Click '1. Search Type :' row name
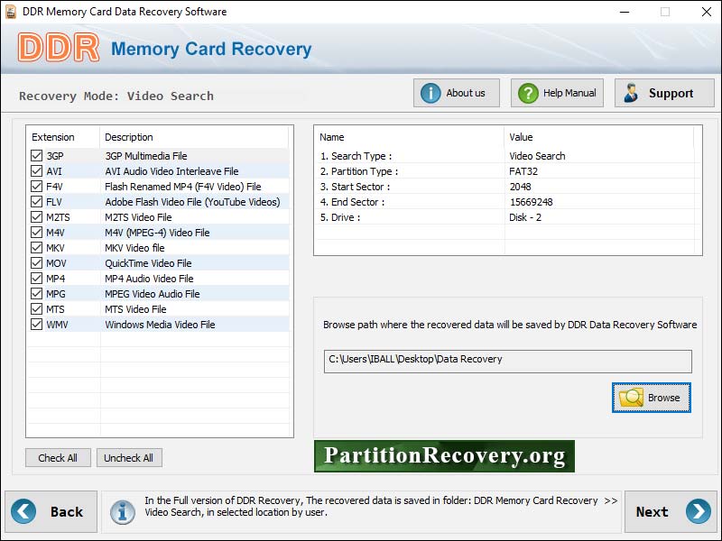This screenshot has height=541, width=722. coord(356,156)
